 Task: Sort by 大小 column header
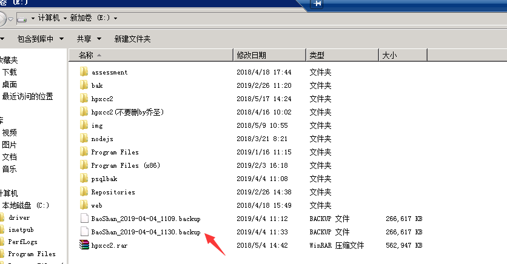(x=403, y=55)
